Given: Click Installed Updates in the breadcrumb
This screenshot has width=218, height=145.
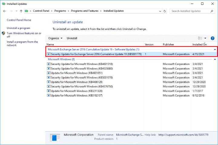Looking at the screenshot, I should click(x=114, y=11).
